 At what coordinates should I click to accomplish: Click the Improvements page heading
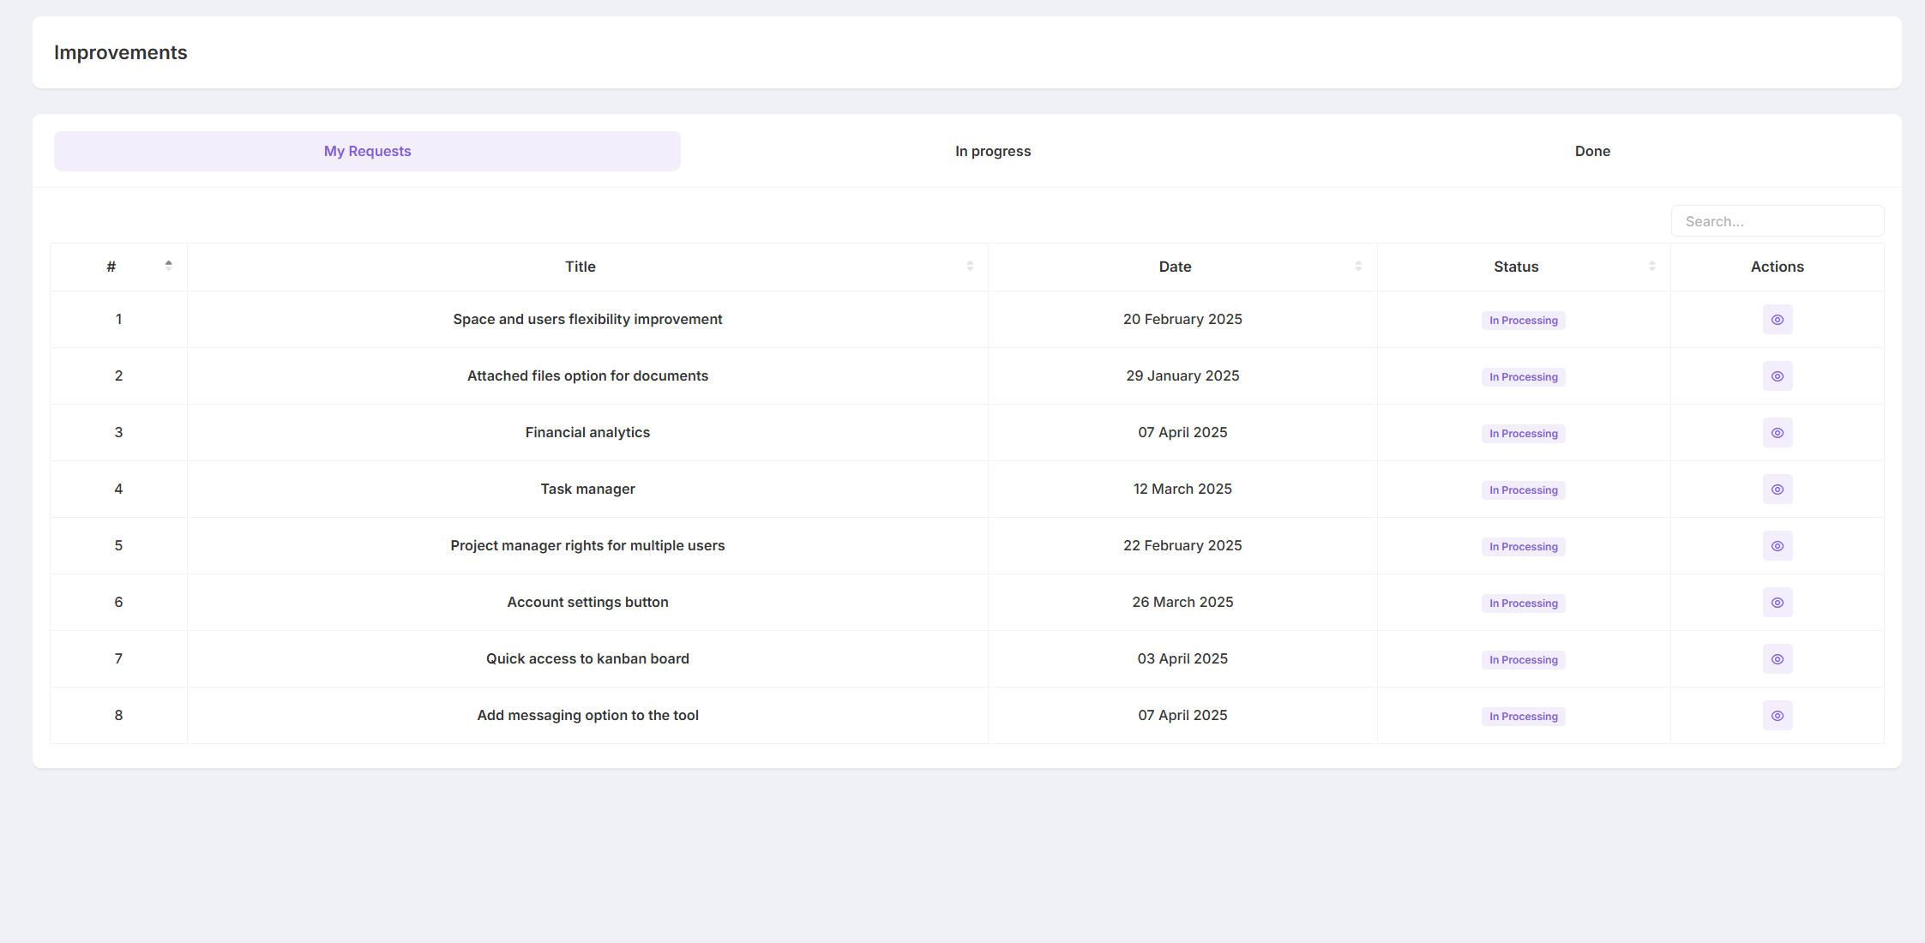click(120, 52)
